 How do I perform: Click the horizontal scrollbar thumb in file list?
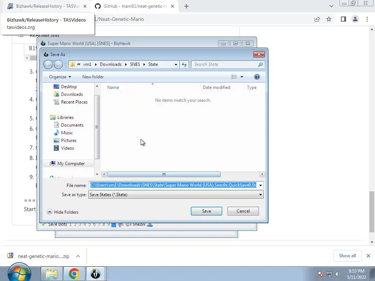[x=164, y=174]
